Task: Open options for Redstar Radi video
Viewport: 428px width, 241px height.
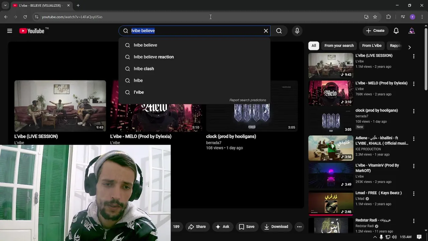Action: tap(414, 221)
